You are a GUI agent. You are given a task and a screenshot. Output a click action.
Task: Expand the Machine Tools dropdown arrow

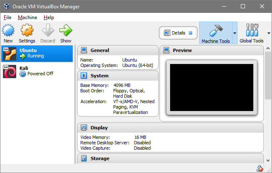click(235, 33)
